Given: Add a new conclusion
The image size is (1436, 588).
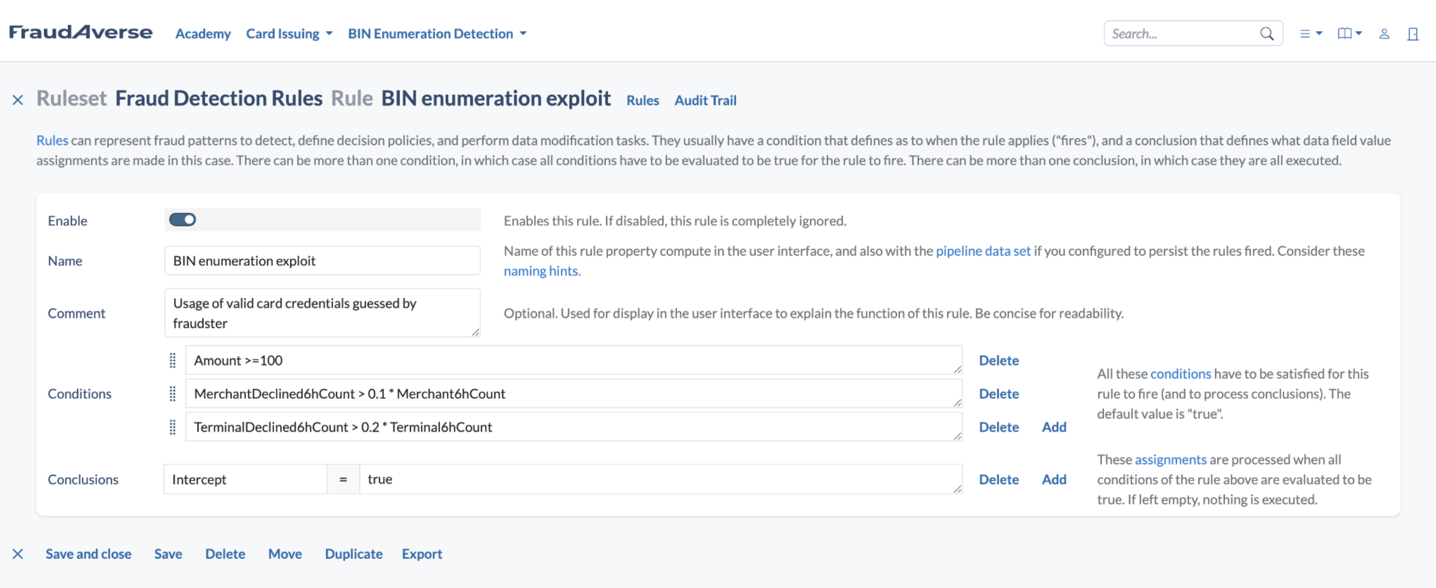Looking at the screenshot, I should pyautogui.click(x=1054, y=480).
